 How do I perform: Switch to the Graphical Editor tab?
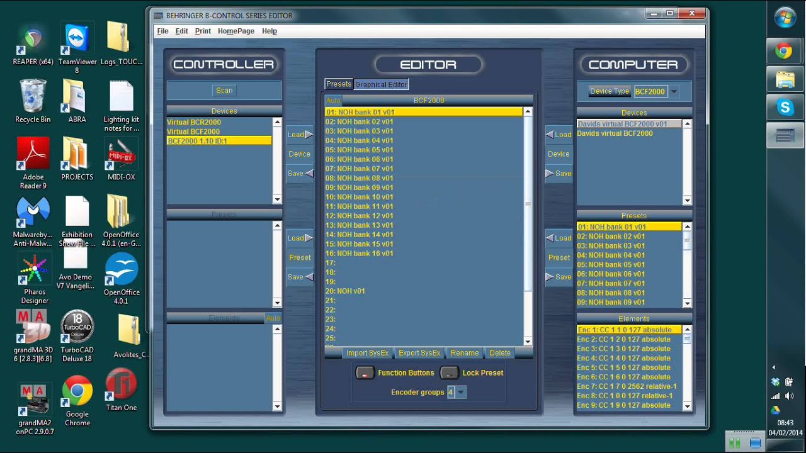(381, 84)
